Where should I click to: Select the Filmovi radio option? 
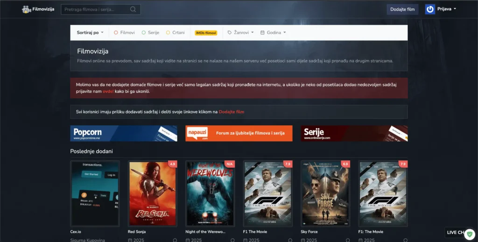click(124, 32)
